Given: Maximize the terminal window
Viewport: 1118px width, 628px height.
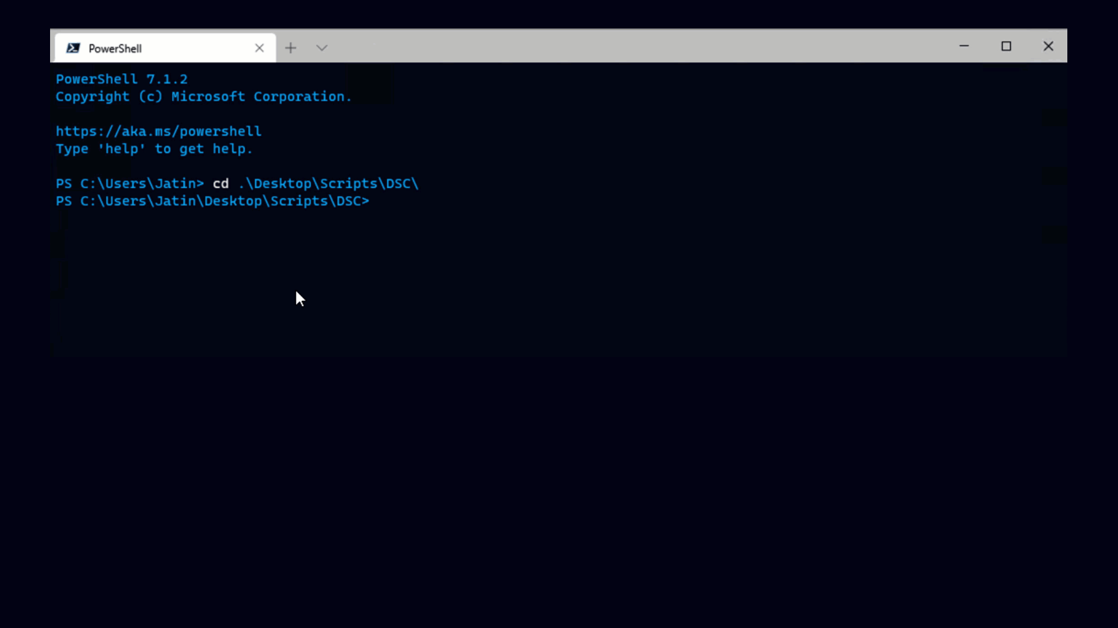Looking at the screenshot, I should 1006,46.
